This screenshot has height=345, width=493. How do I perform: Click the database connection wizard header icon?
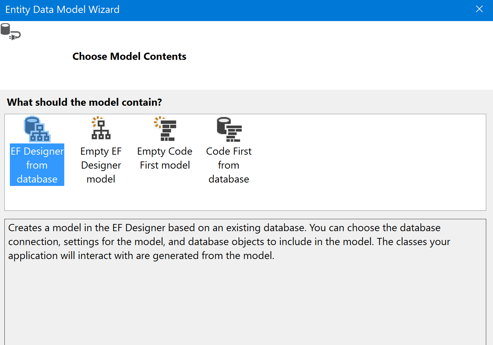tap(11, 32)
